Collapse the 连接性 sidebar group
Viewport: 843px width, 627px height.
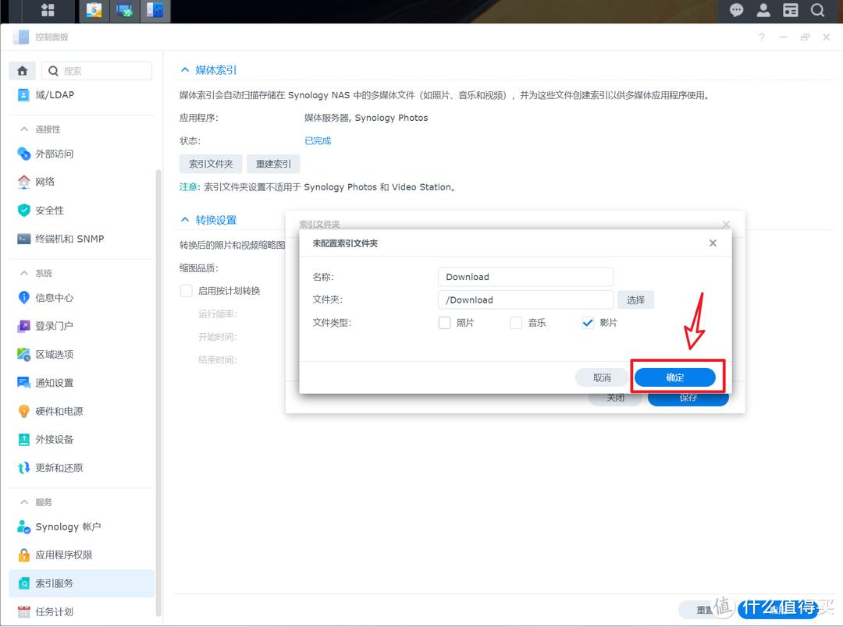(x=23, y=129)
